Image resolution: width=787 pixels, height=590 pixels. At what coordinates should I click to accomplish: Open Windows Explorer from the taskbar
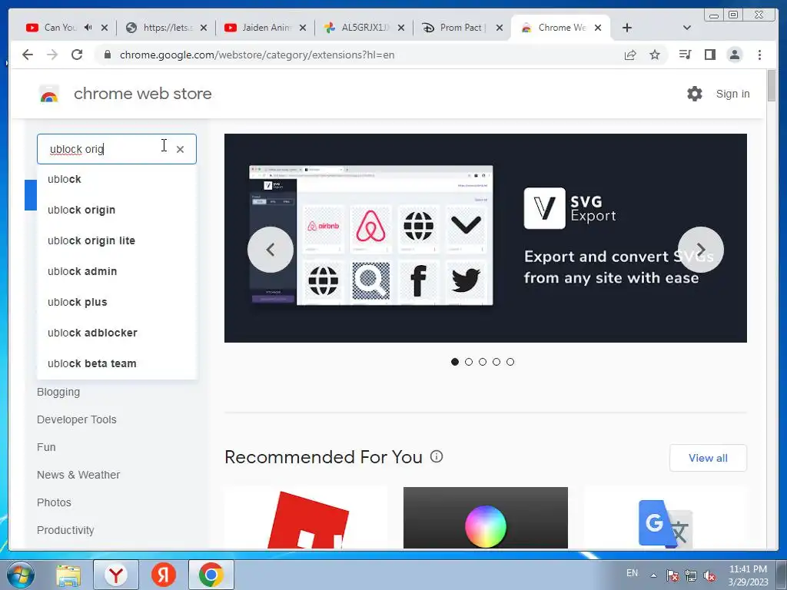click(x=68, y=575)
